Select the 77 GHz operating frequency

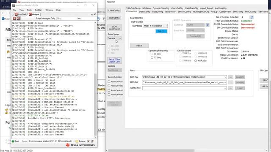(x=152, y=57)
